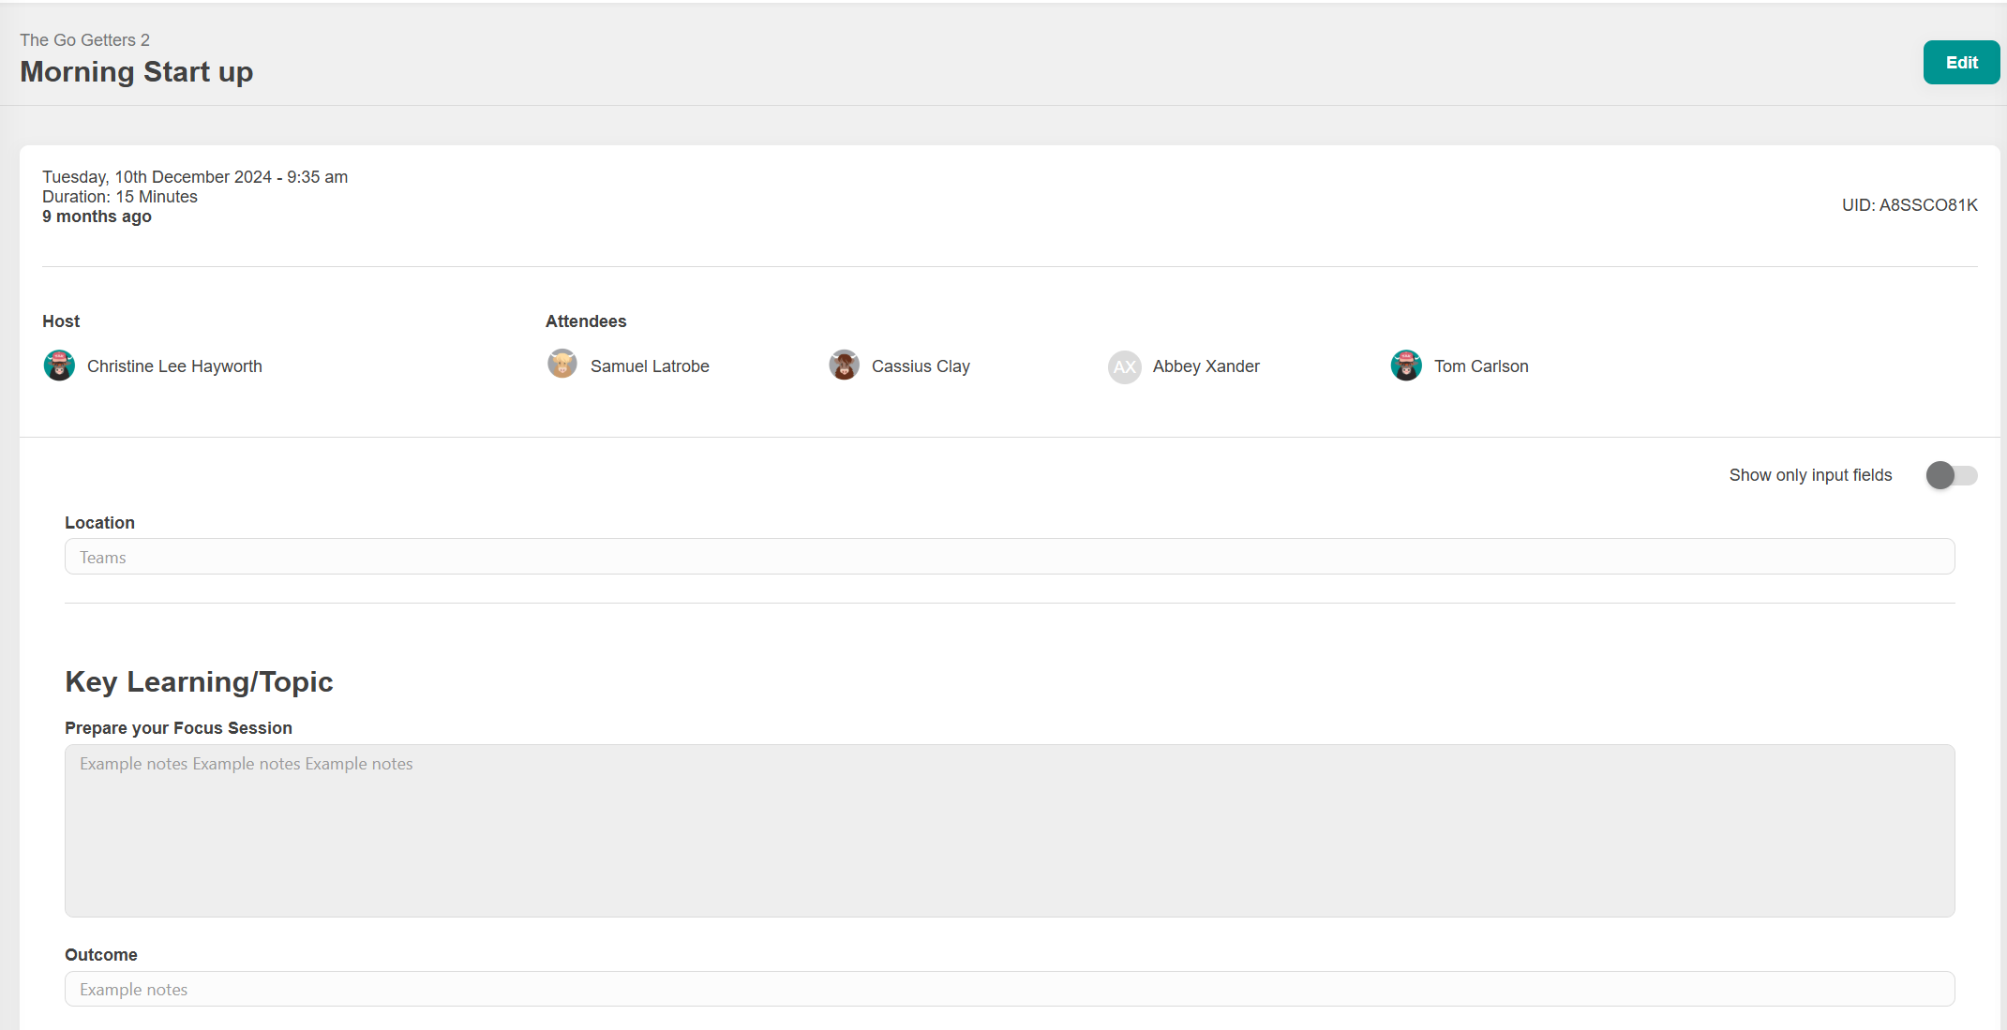Click Abbey Xander's AX initials avatar

pos(1124,366)
